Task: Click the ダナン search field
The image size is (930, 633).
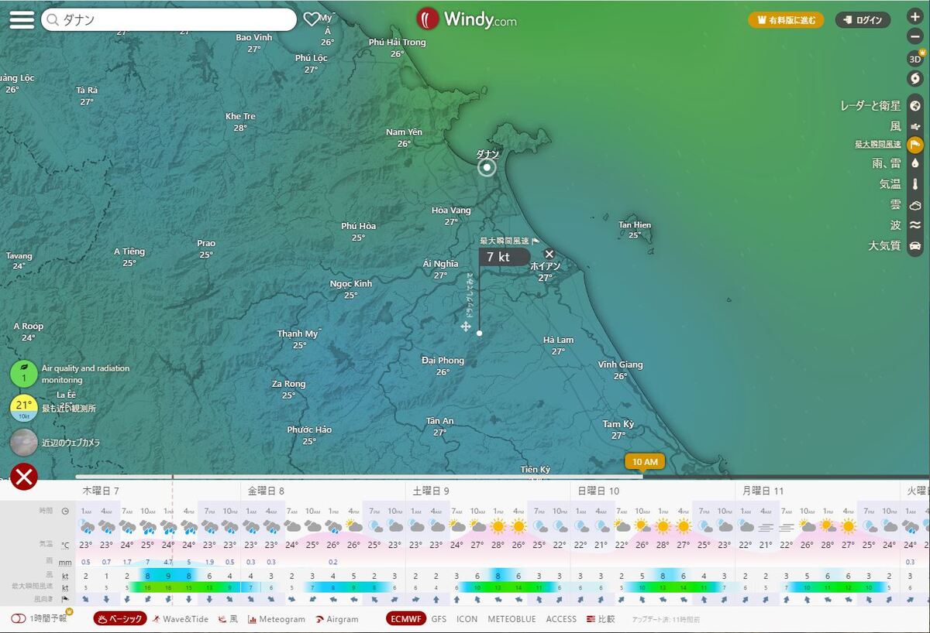Action: coord(169,20)
